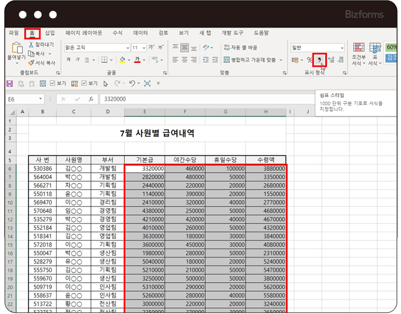Click 자동 줄 바꿈 wrap text button
Screen dimensions: 401x314
point(240,48)
